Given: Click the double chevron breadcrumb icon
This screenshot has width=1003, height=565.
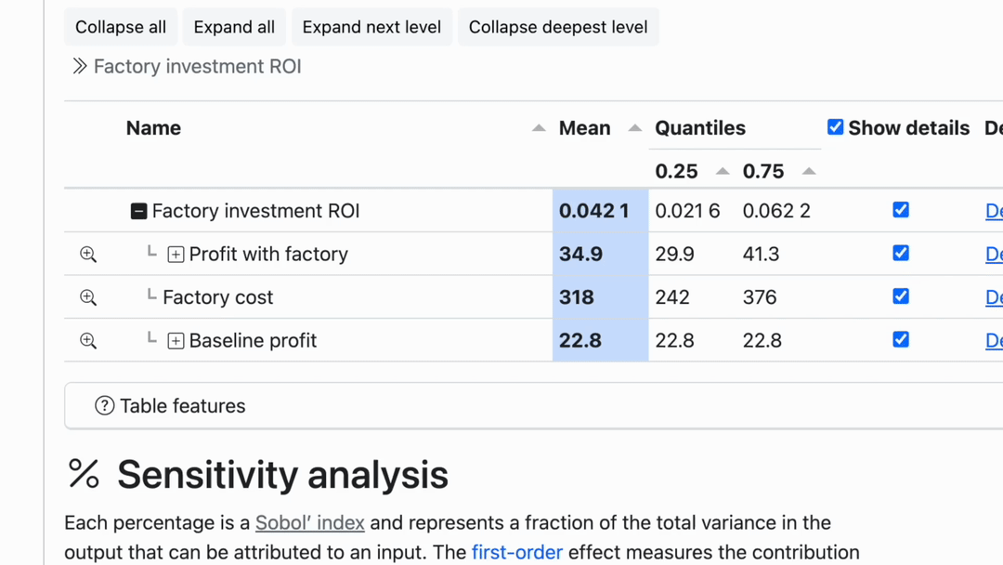Looking at the screenshot, I should point(80,67).
